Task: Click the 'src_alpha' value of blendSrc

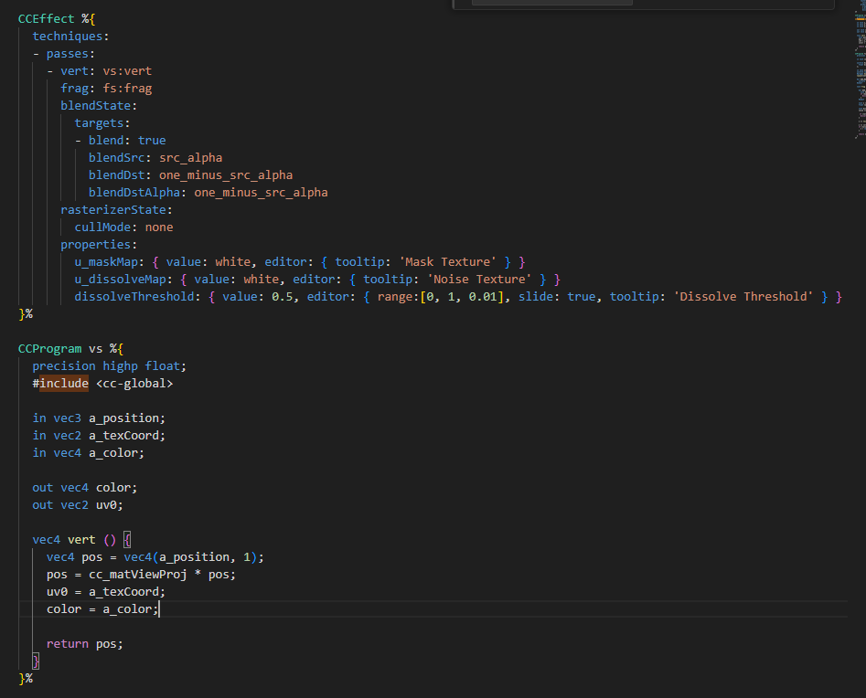Action: [190, 158]
